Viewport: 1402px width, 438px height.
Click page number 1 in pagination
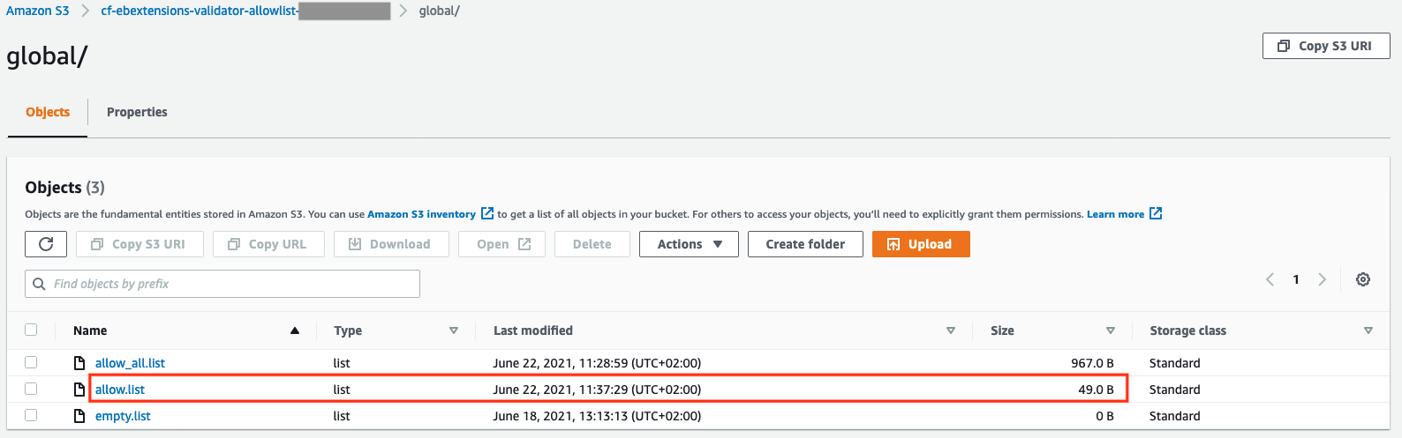[1296, 279]
